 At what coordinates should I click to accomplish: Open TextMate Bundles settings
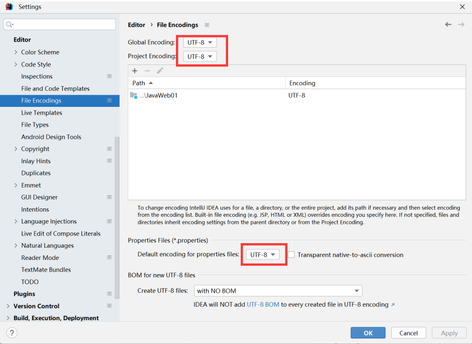pos(46,270)
